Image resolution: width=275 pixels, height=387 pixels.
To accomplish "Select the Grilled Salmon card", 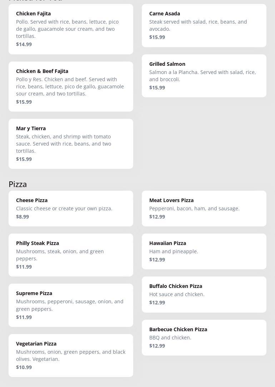I will click(204, 75).
